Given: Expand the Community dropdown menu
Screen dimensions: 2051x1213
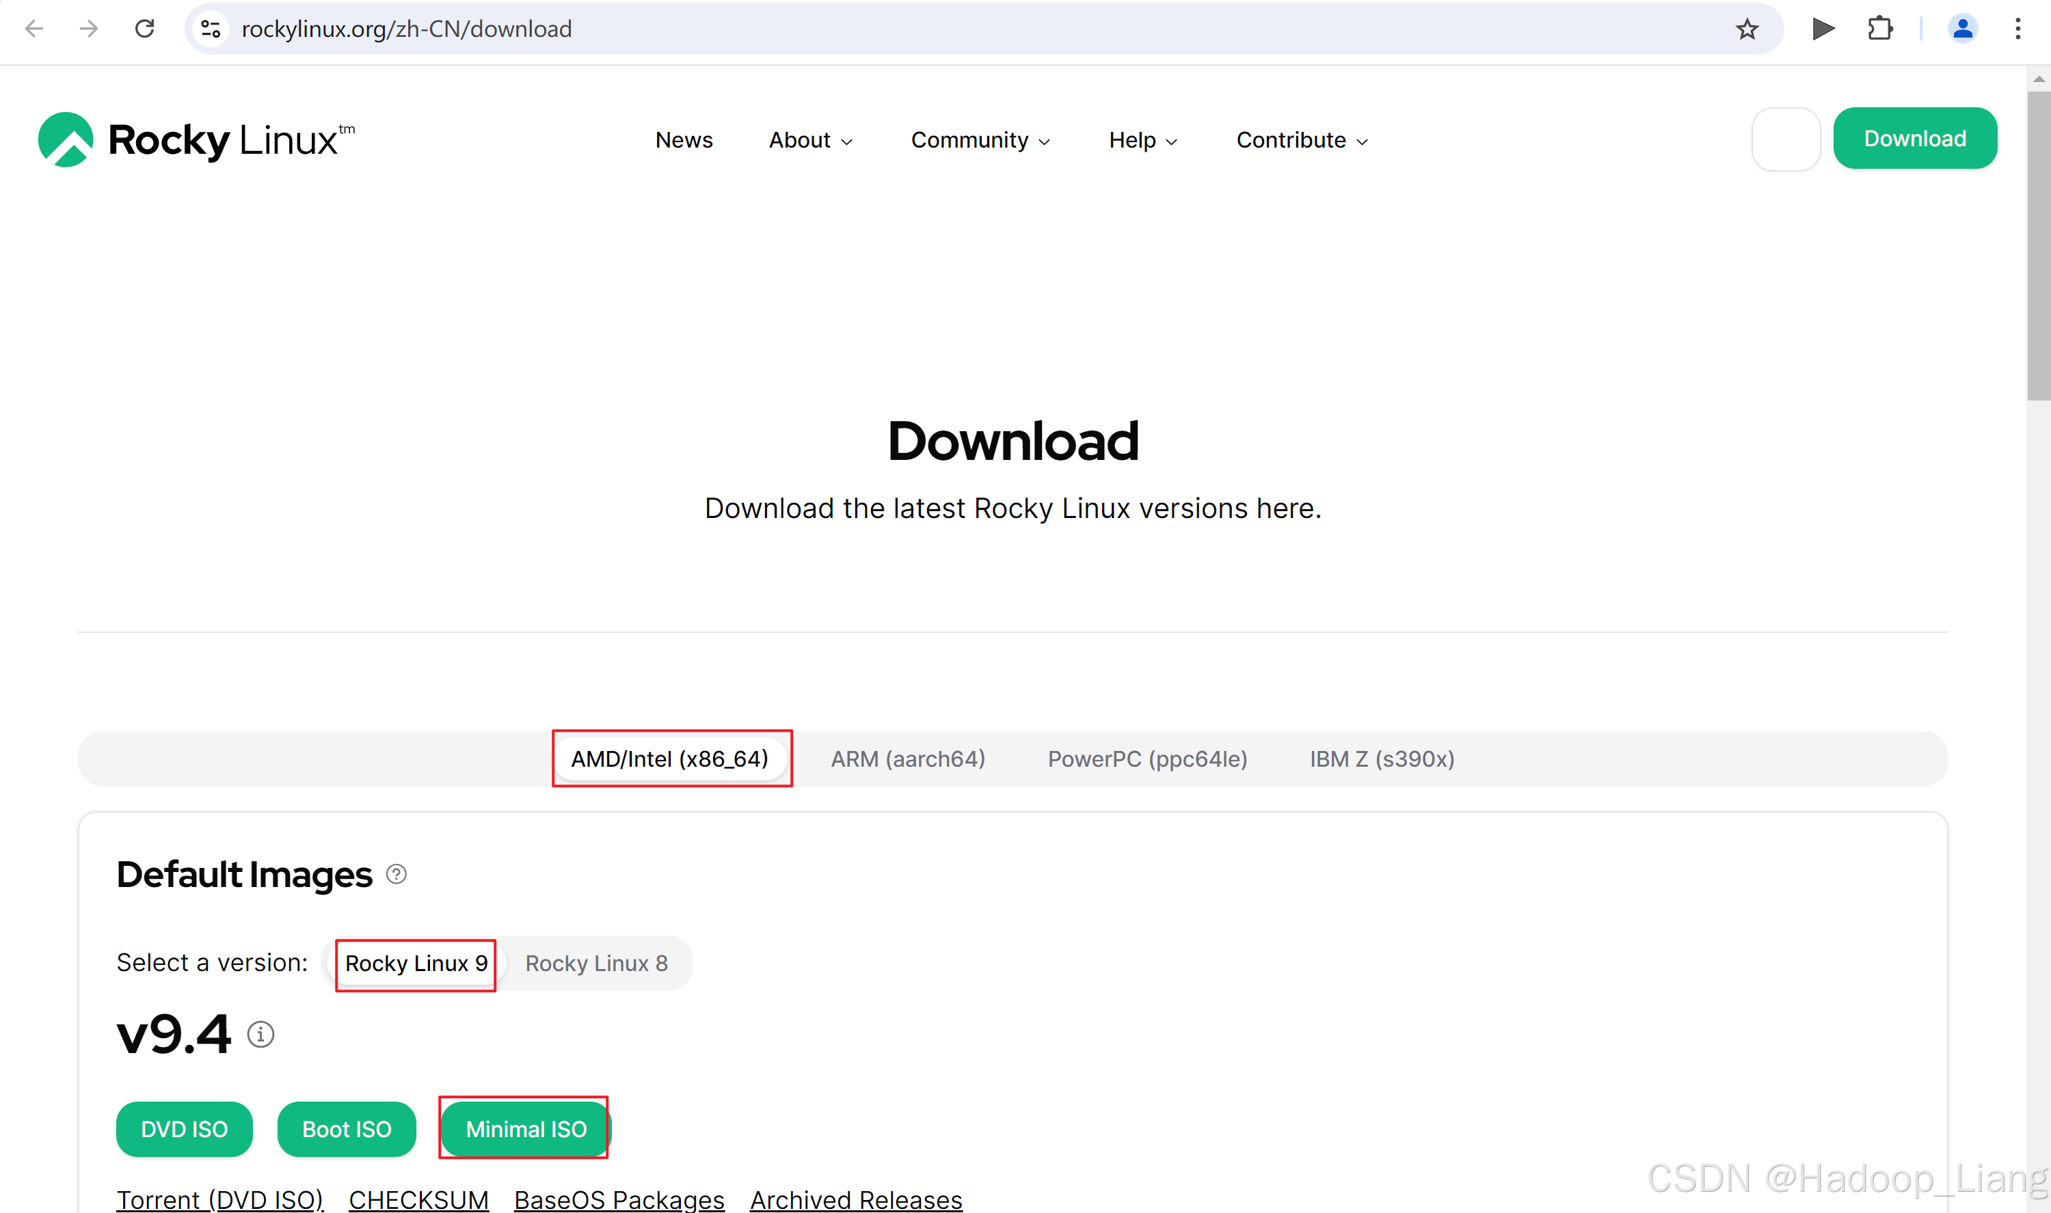Looking at the screenshot, I should click(x=980, y=141).
